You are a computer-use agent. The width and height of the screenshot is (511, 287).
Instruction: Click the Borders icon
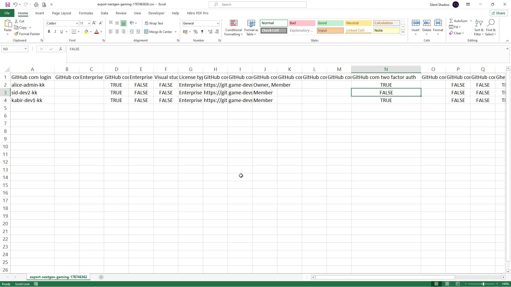[74, 32]
